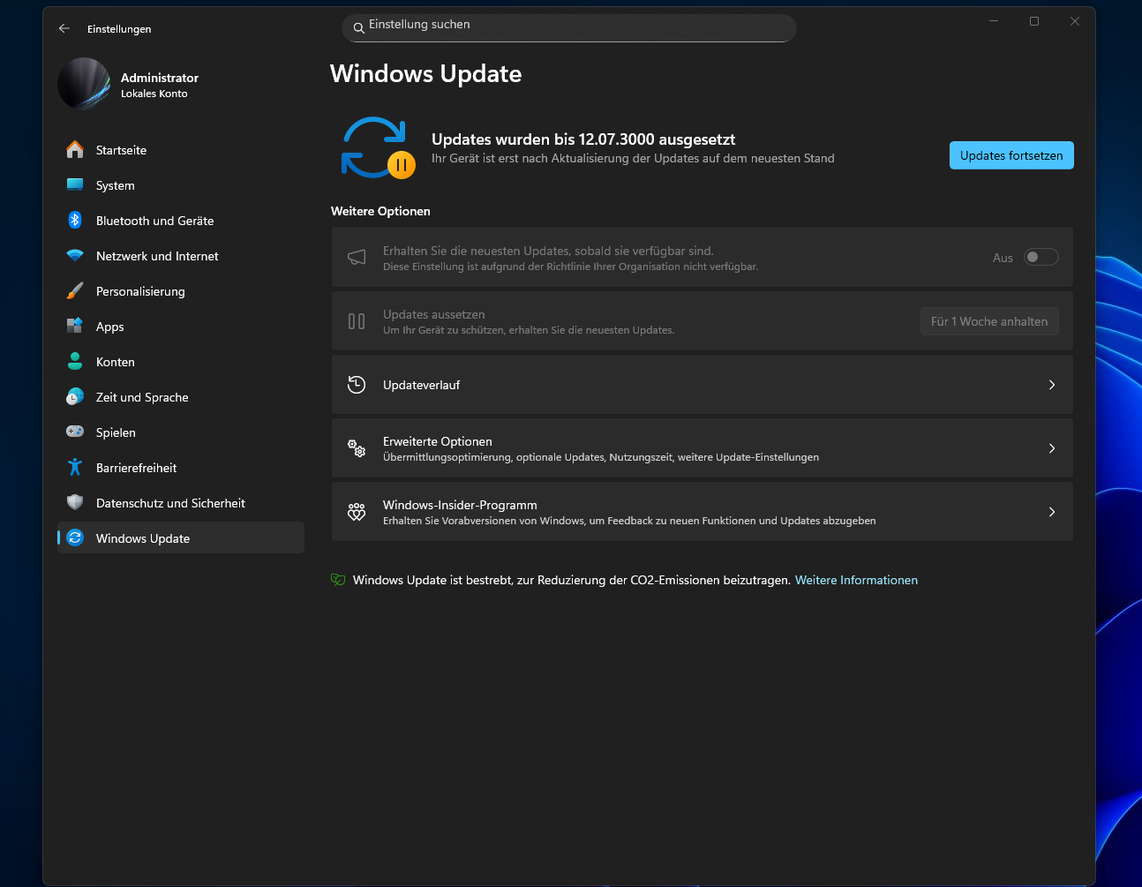Viewport: 1142px width, 887px height.
Task: Open Personalisierung settings
Action: (x=181, y=291)
